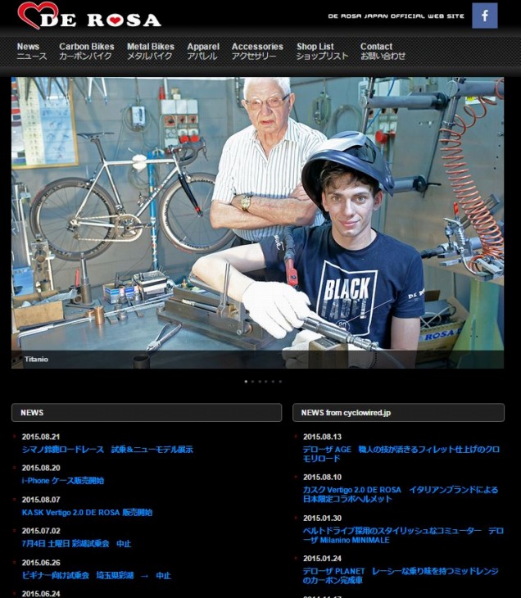Click the 2015.08.21 date text
Screen dimensions: 521x598
point(41,437)
